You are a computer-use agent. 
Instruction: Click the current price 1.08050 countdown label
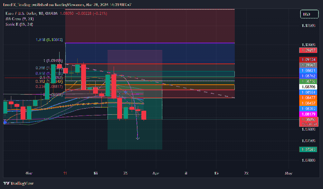pyautogui.click(x=309, y=122)
